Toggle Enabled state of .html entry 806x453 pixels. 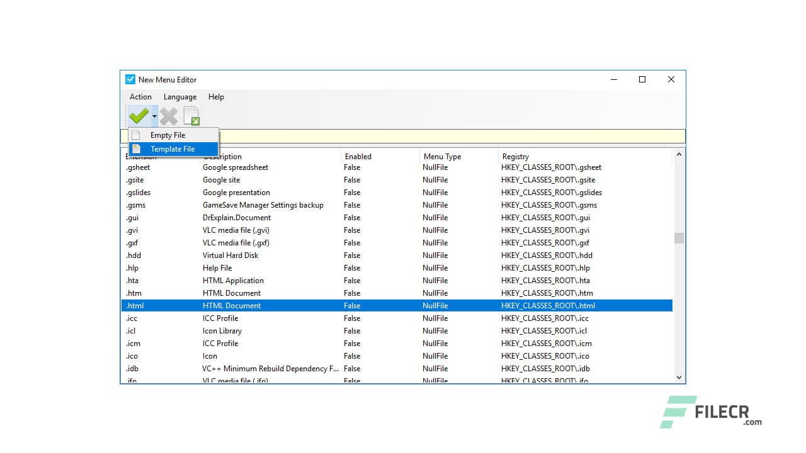pyautogui.click(x=351, y=305)
